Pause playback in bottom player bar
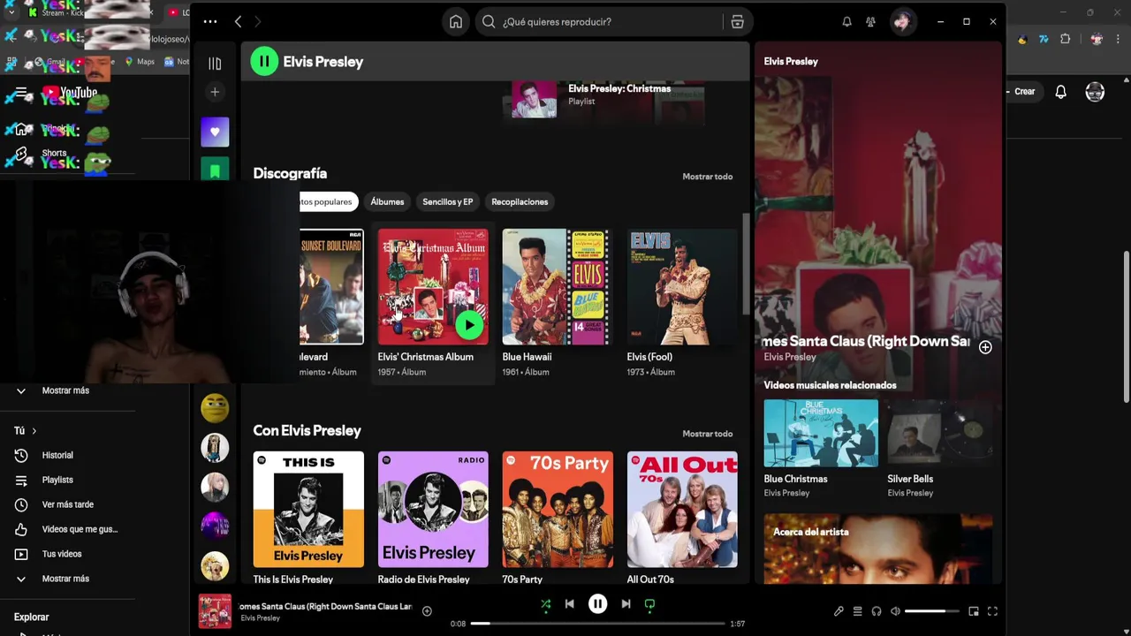Screen dimensions: 1131x636 click(598, 604)
